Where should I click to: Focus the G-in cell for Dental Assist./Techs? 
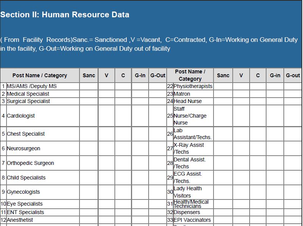(275, 163)
